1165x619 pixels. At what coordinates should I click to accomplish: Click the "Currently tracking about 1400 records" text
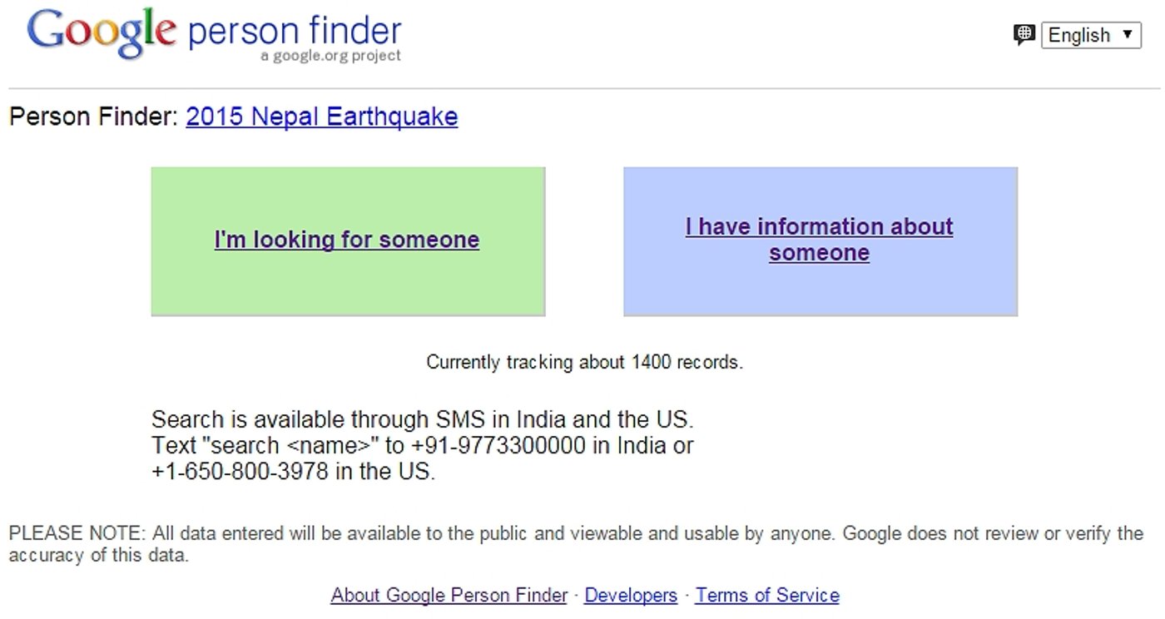tap(584, 362)
